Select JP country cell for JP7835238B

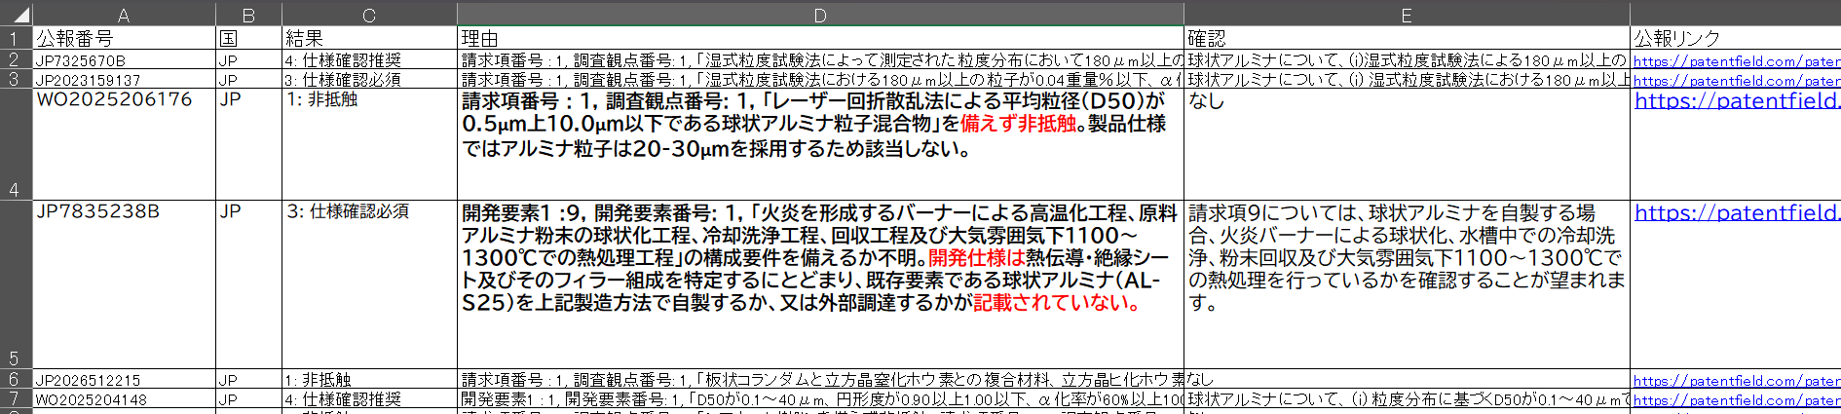[x=248, y=284]
